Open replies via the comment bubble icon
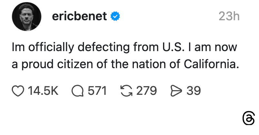 click(x=78, y=91)
